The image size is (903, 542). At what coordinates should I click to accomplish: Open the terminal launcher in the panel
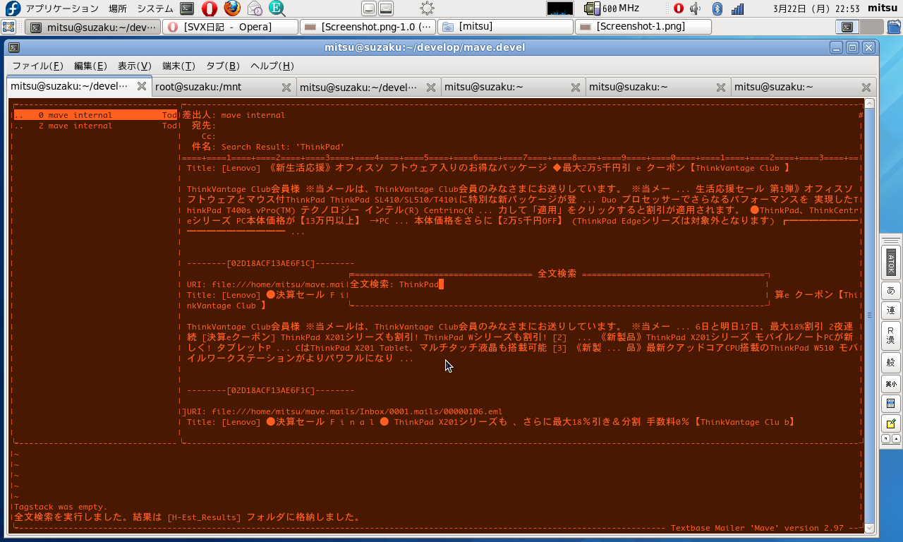tap(186, 8)
